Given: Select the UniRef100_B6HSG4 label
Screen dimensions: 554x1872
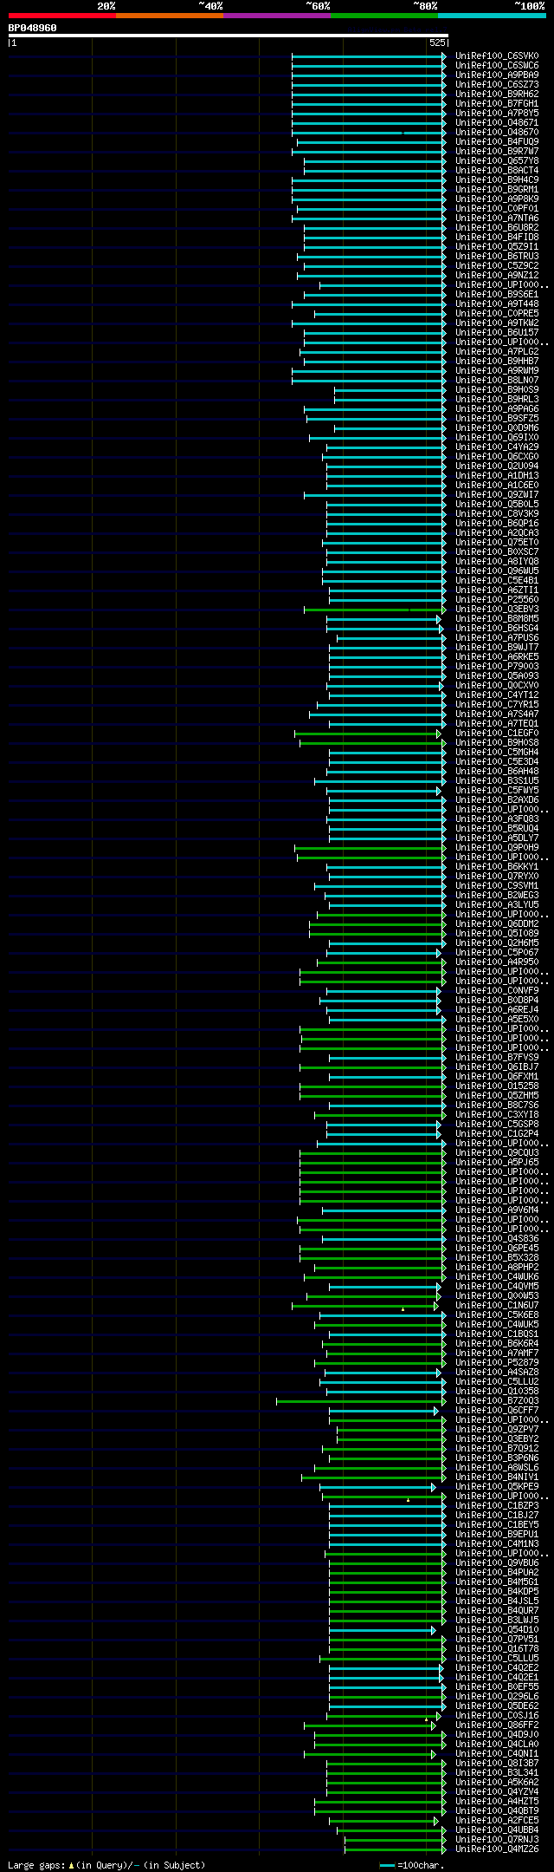Looking at the screenshot, I should (497, 629).
